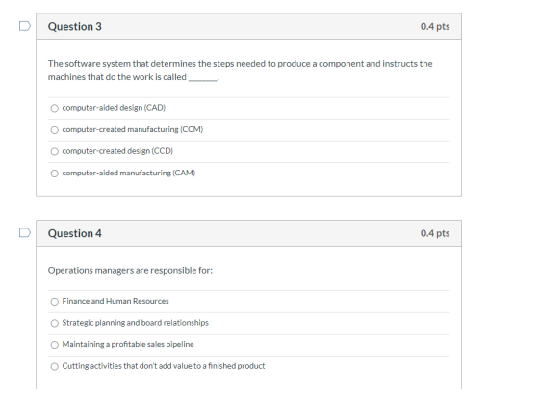Flag Question 4 for later review
The width and height of the screenshot is (539, 402).
[25, 233]
